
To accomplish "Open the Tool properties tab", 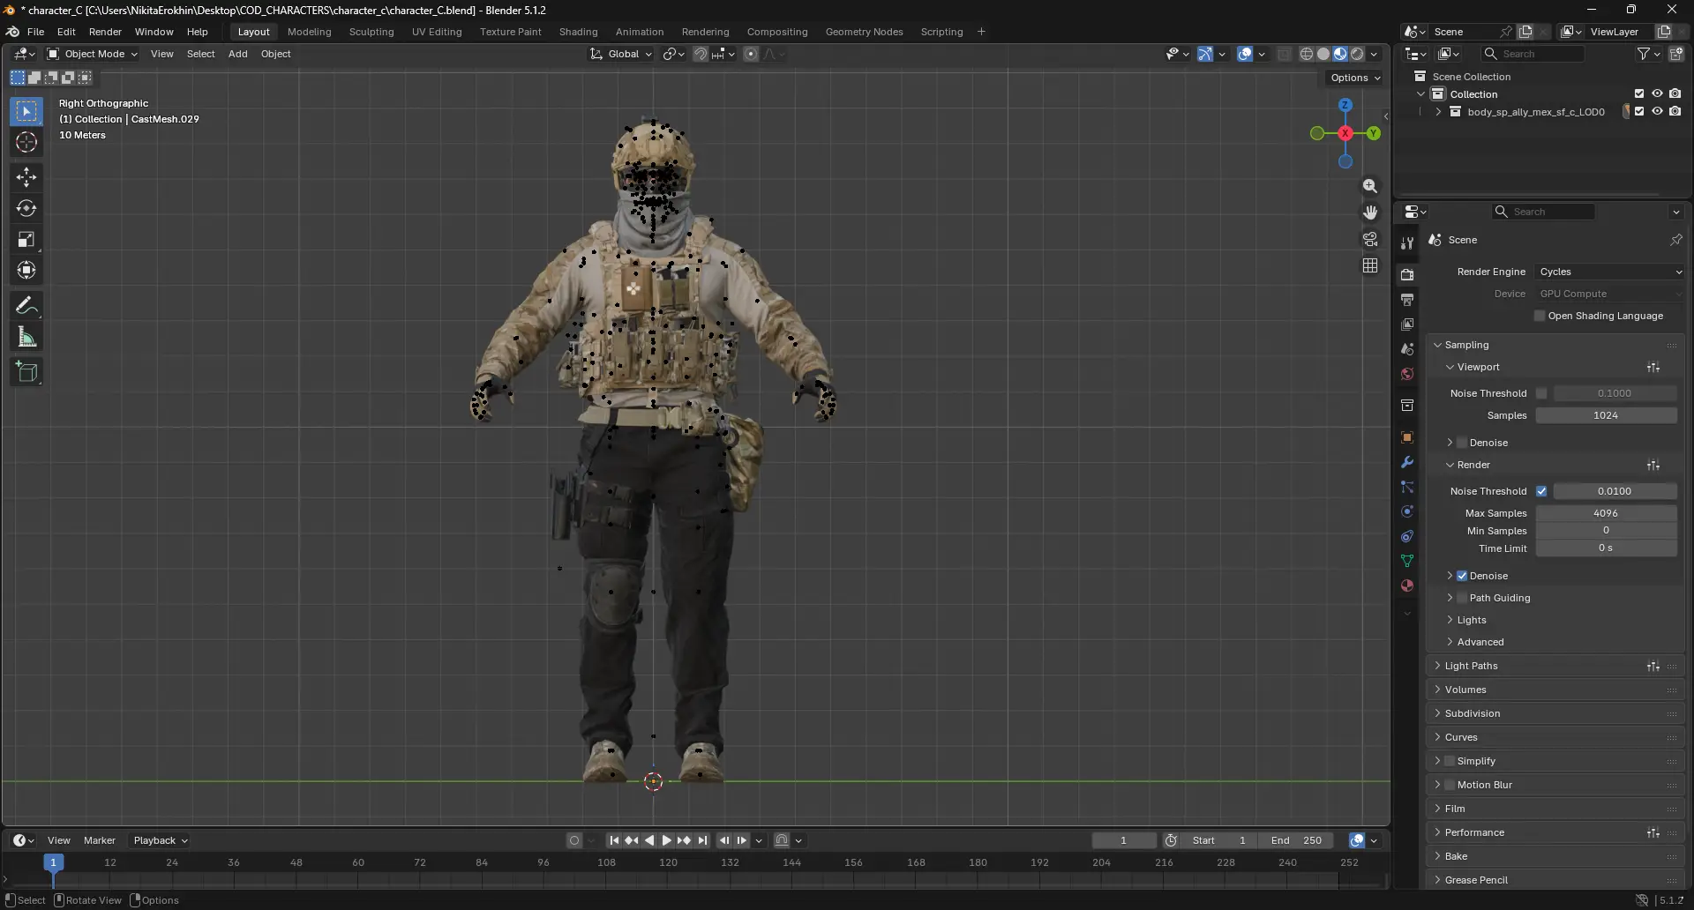I will click(1407, 243).
